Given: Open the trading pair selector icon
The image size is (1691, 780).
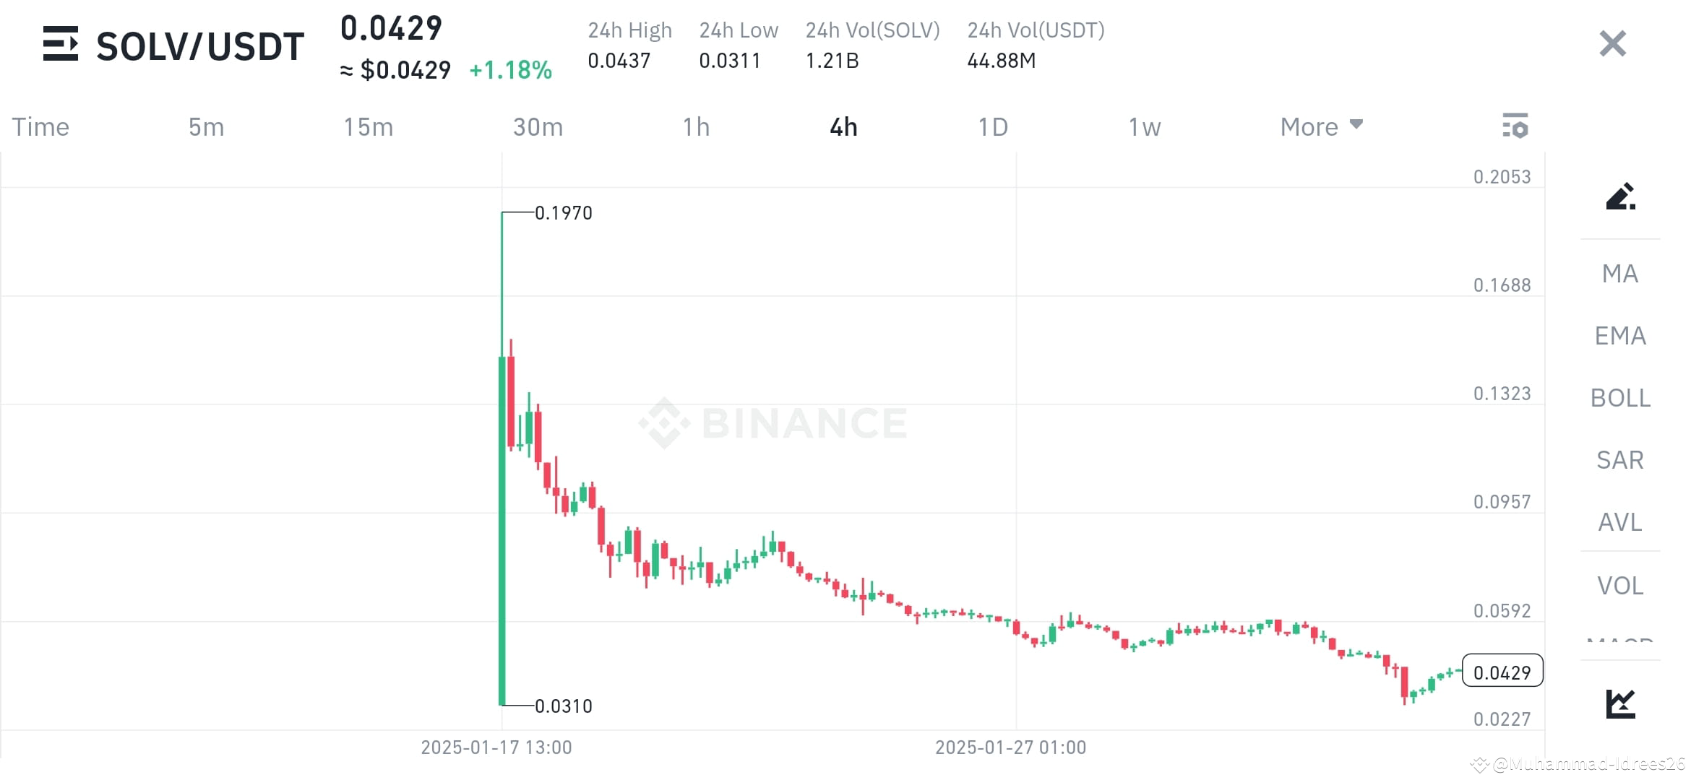Looking at the screenshot, I should coord(61,45).
